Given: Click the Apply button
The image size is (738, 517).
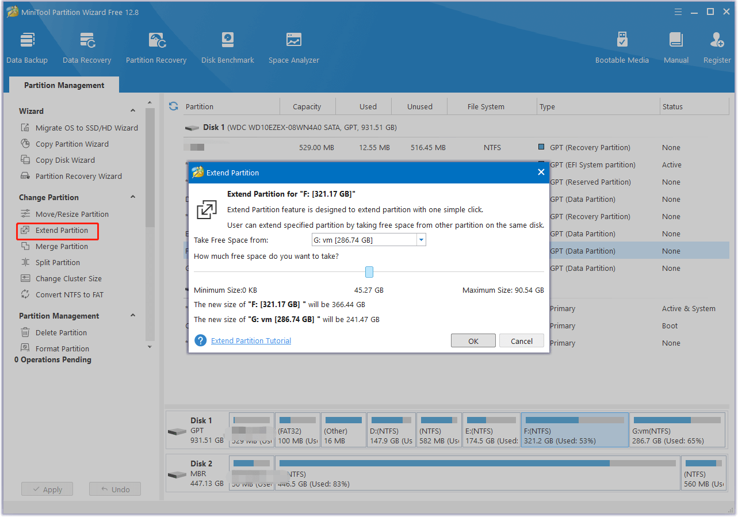Looking at the screenshot, I should tap(47, 489).
